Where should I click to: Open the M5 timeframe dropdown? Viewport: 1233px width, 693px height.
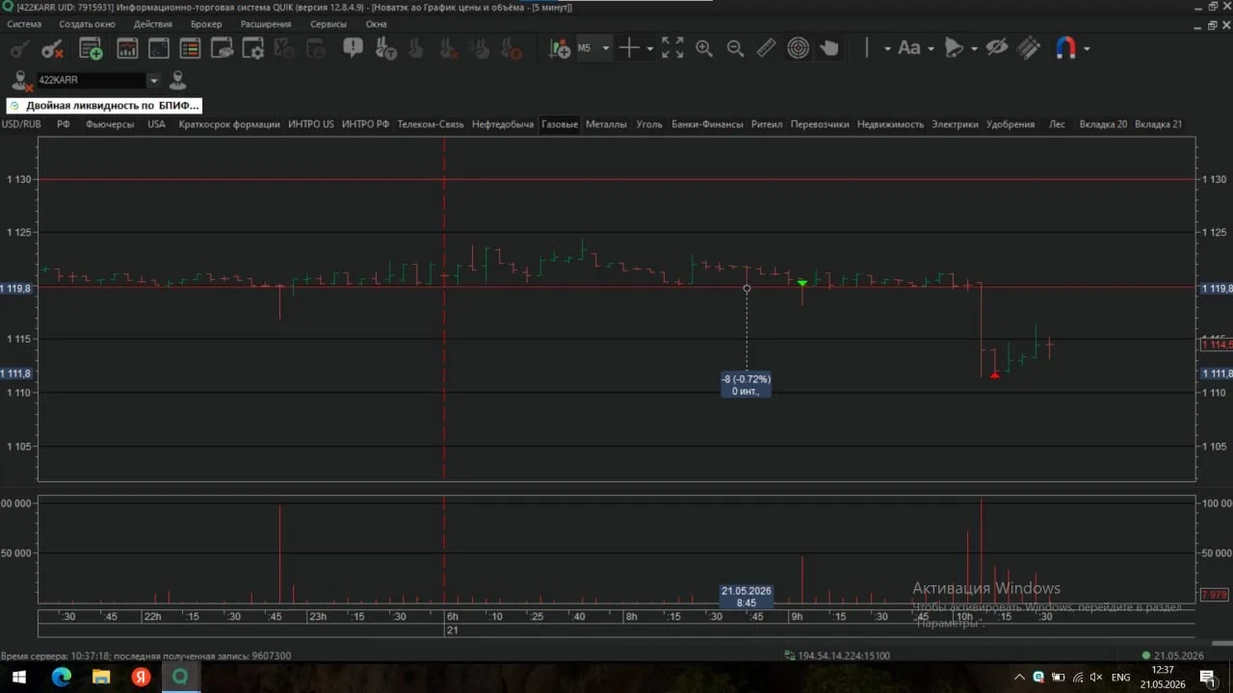tap(593, 48)
